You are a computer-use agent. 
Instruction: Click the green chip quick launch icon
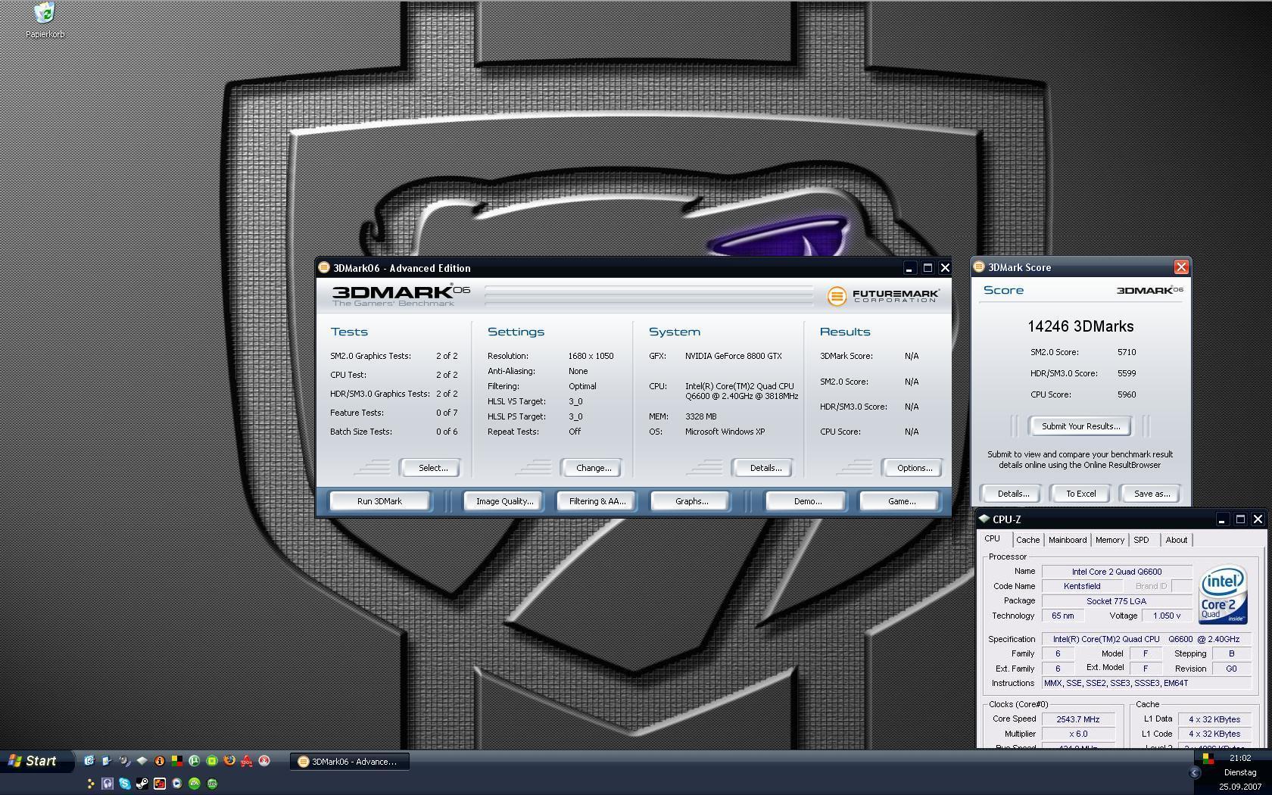click(212, 760)
